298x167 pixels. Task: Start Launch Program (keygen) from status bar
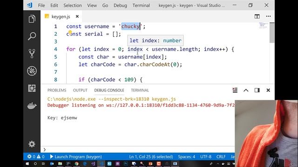coord(76,157)
